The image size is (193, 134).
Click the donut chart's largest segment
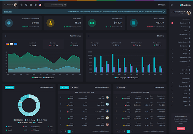(37, 109)
